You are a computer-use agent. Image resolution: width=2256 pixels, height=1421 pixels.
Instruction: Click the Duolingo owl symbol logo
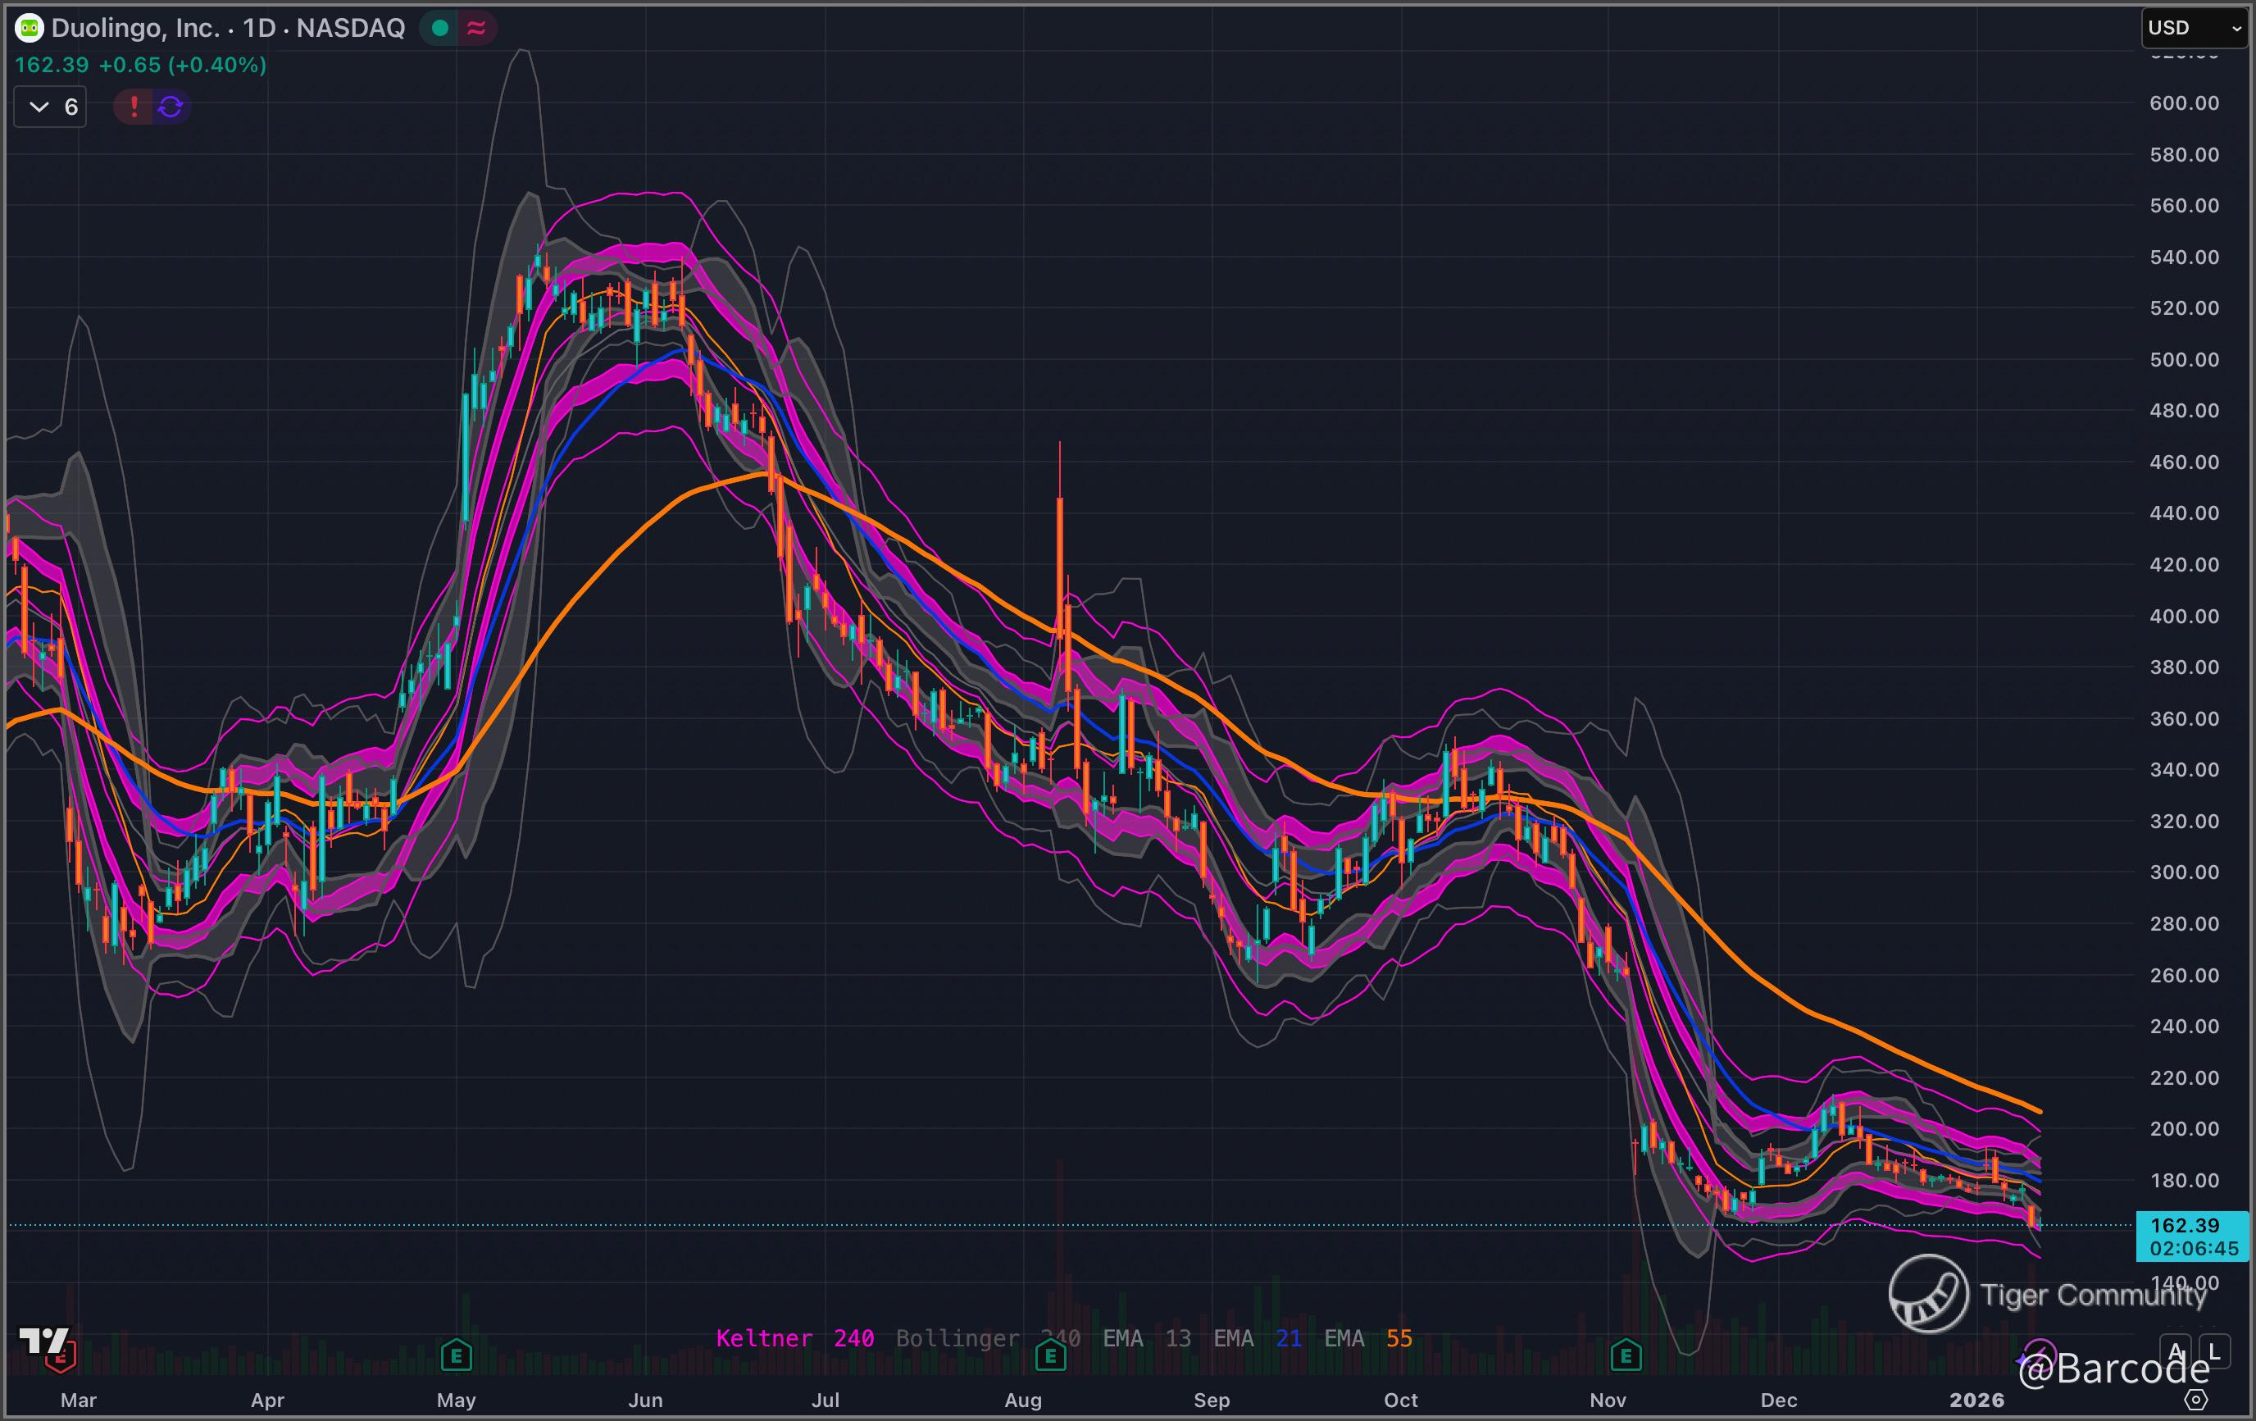29,28
